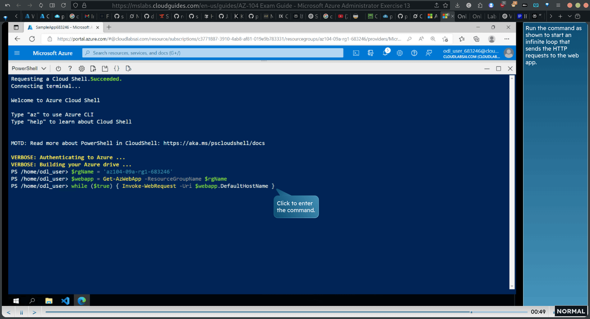Click the outer browser share icon
Viewport: 590px width, 319px height.
coord(436,5)
